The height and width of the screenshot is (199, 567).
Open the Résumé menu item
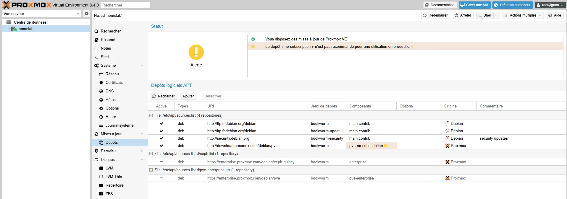108,40
